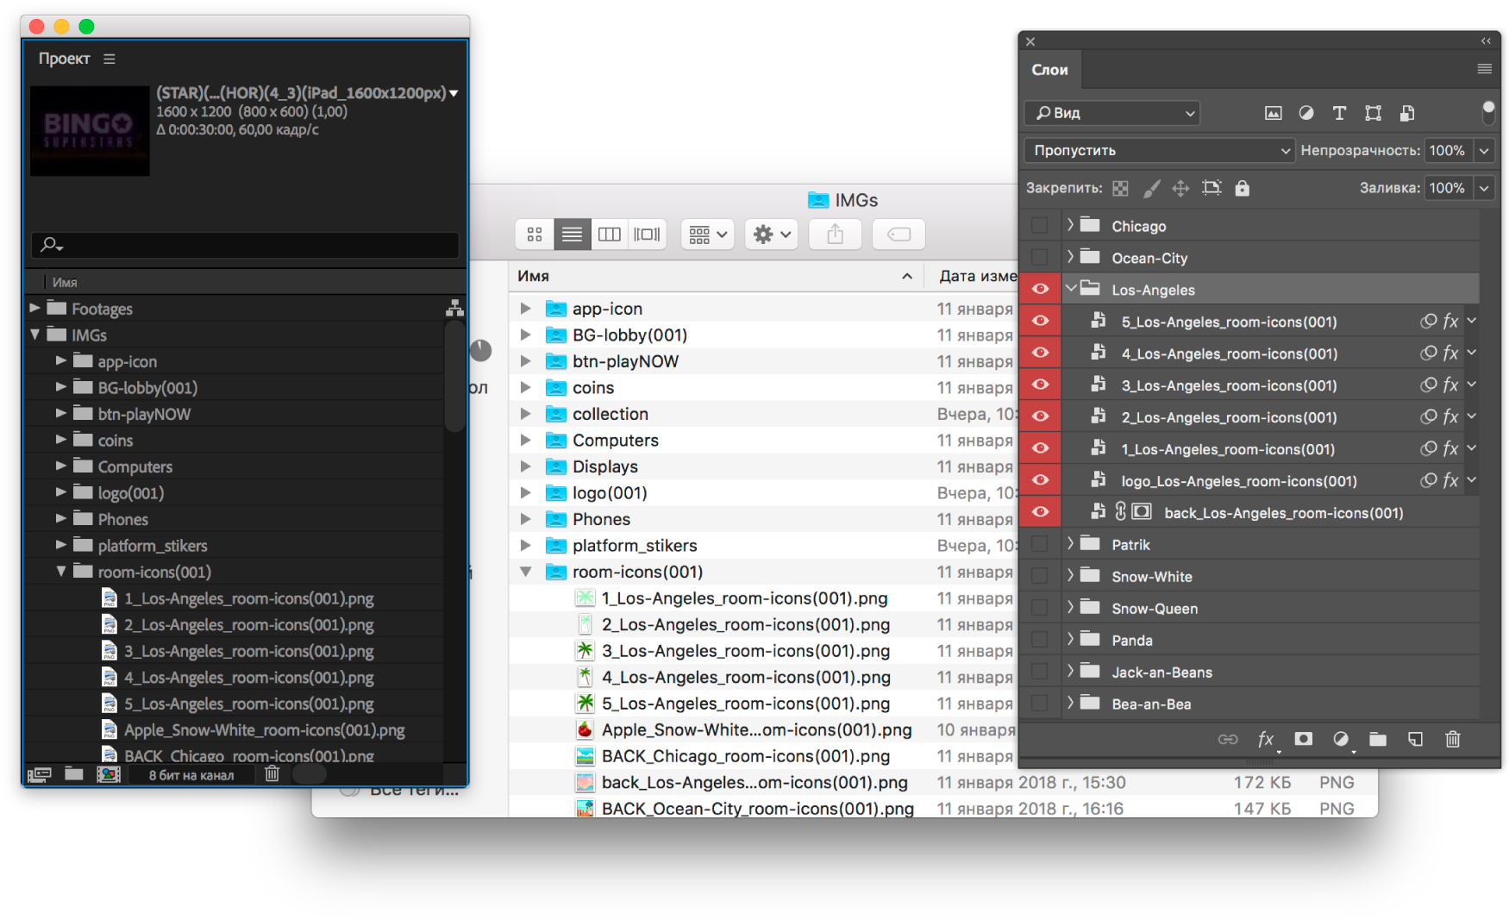Open blend mode dropdown Пропустить

tap(1160, 150)
